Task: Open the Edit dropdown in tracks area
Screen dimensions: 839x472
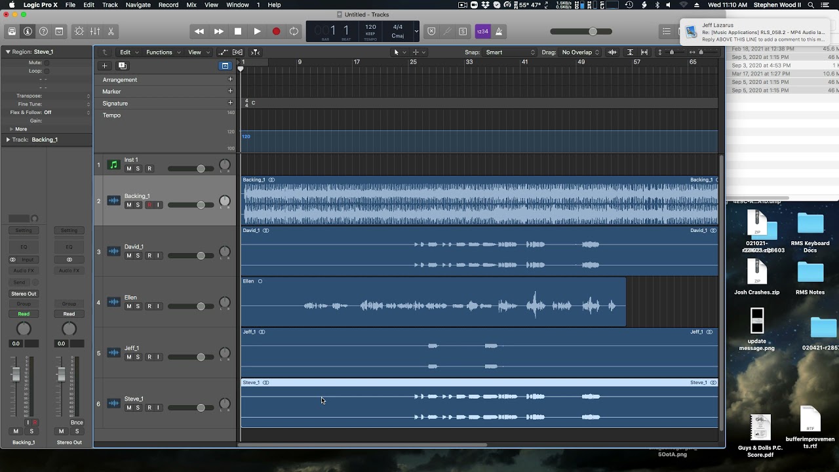Action: point(128,52)
